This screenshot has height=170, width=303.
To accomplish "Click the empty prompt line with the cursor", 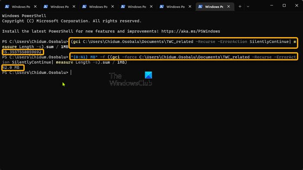I will click(x=37, y=72).
